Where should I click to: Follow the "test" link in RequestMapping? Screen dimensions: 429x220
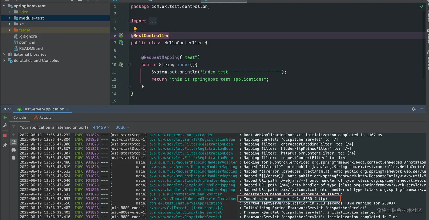click(x=190, y=57)
